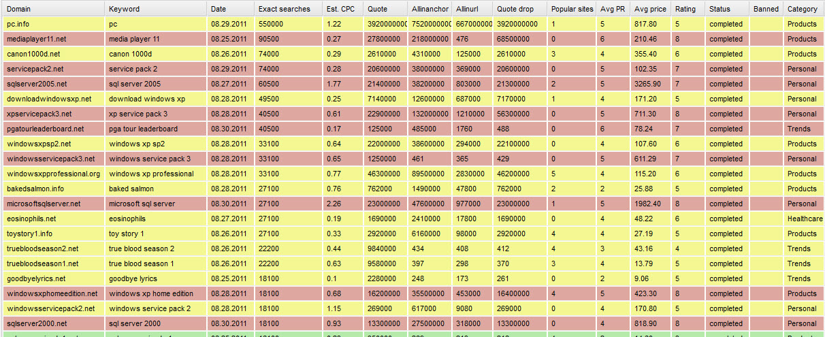
Task: Click the Popular sites column header
Action: [572, 9]
